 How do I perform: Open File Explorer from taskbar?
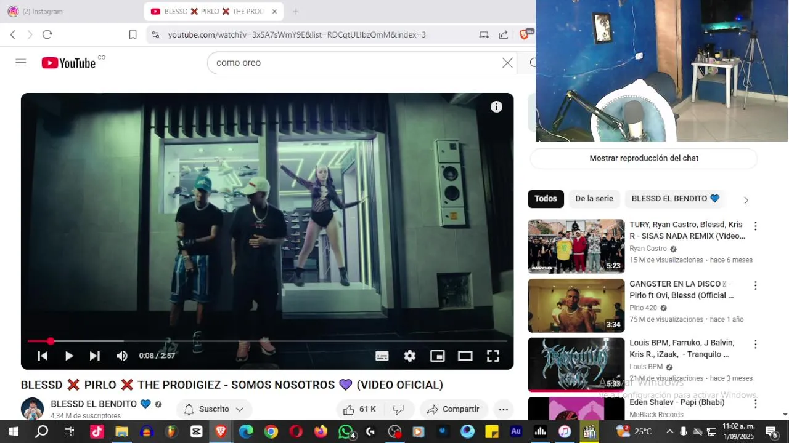click(121, 432)
